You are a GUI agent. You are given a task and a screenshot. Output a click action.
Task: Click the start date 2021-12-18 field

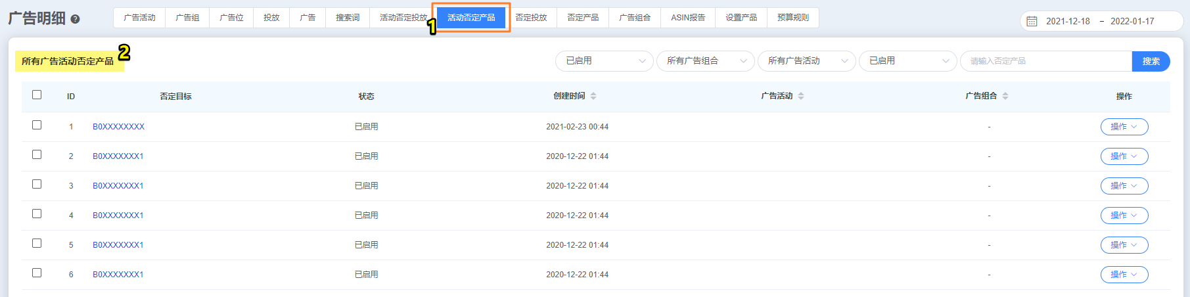pyautogui.click(x=1068, y=21)
